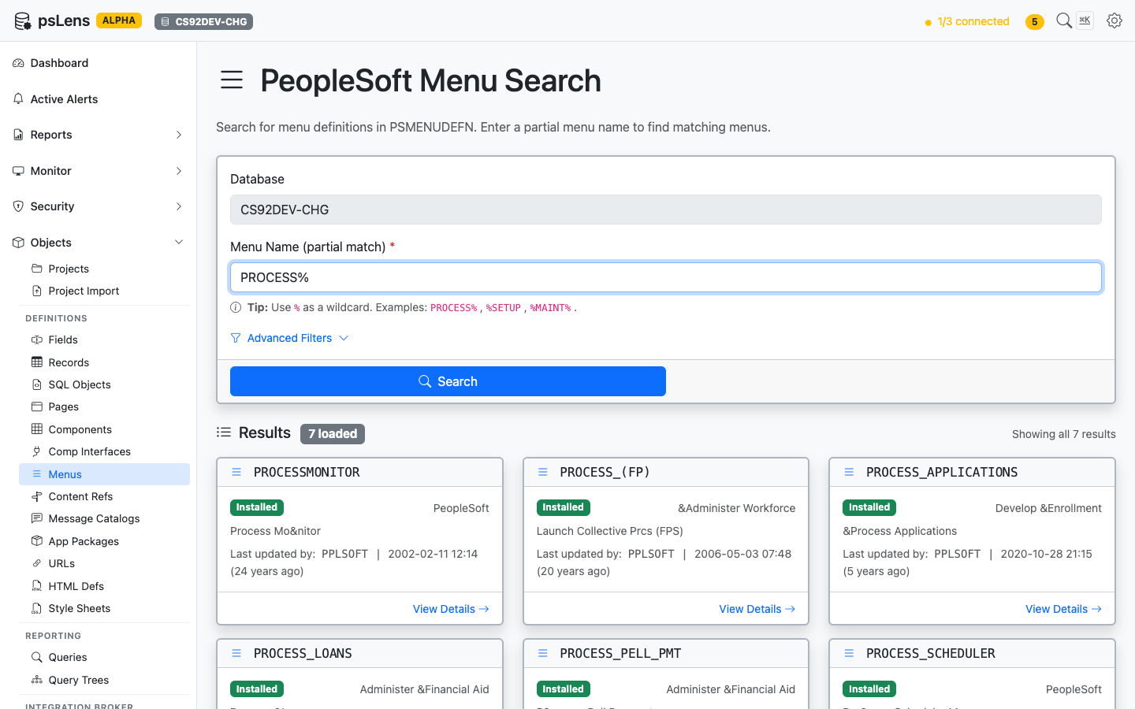Expand the Reports sidebar section
1135x709 pixels.
pos(98,135)
